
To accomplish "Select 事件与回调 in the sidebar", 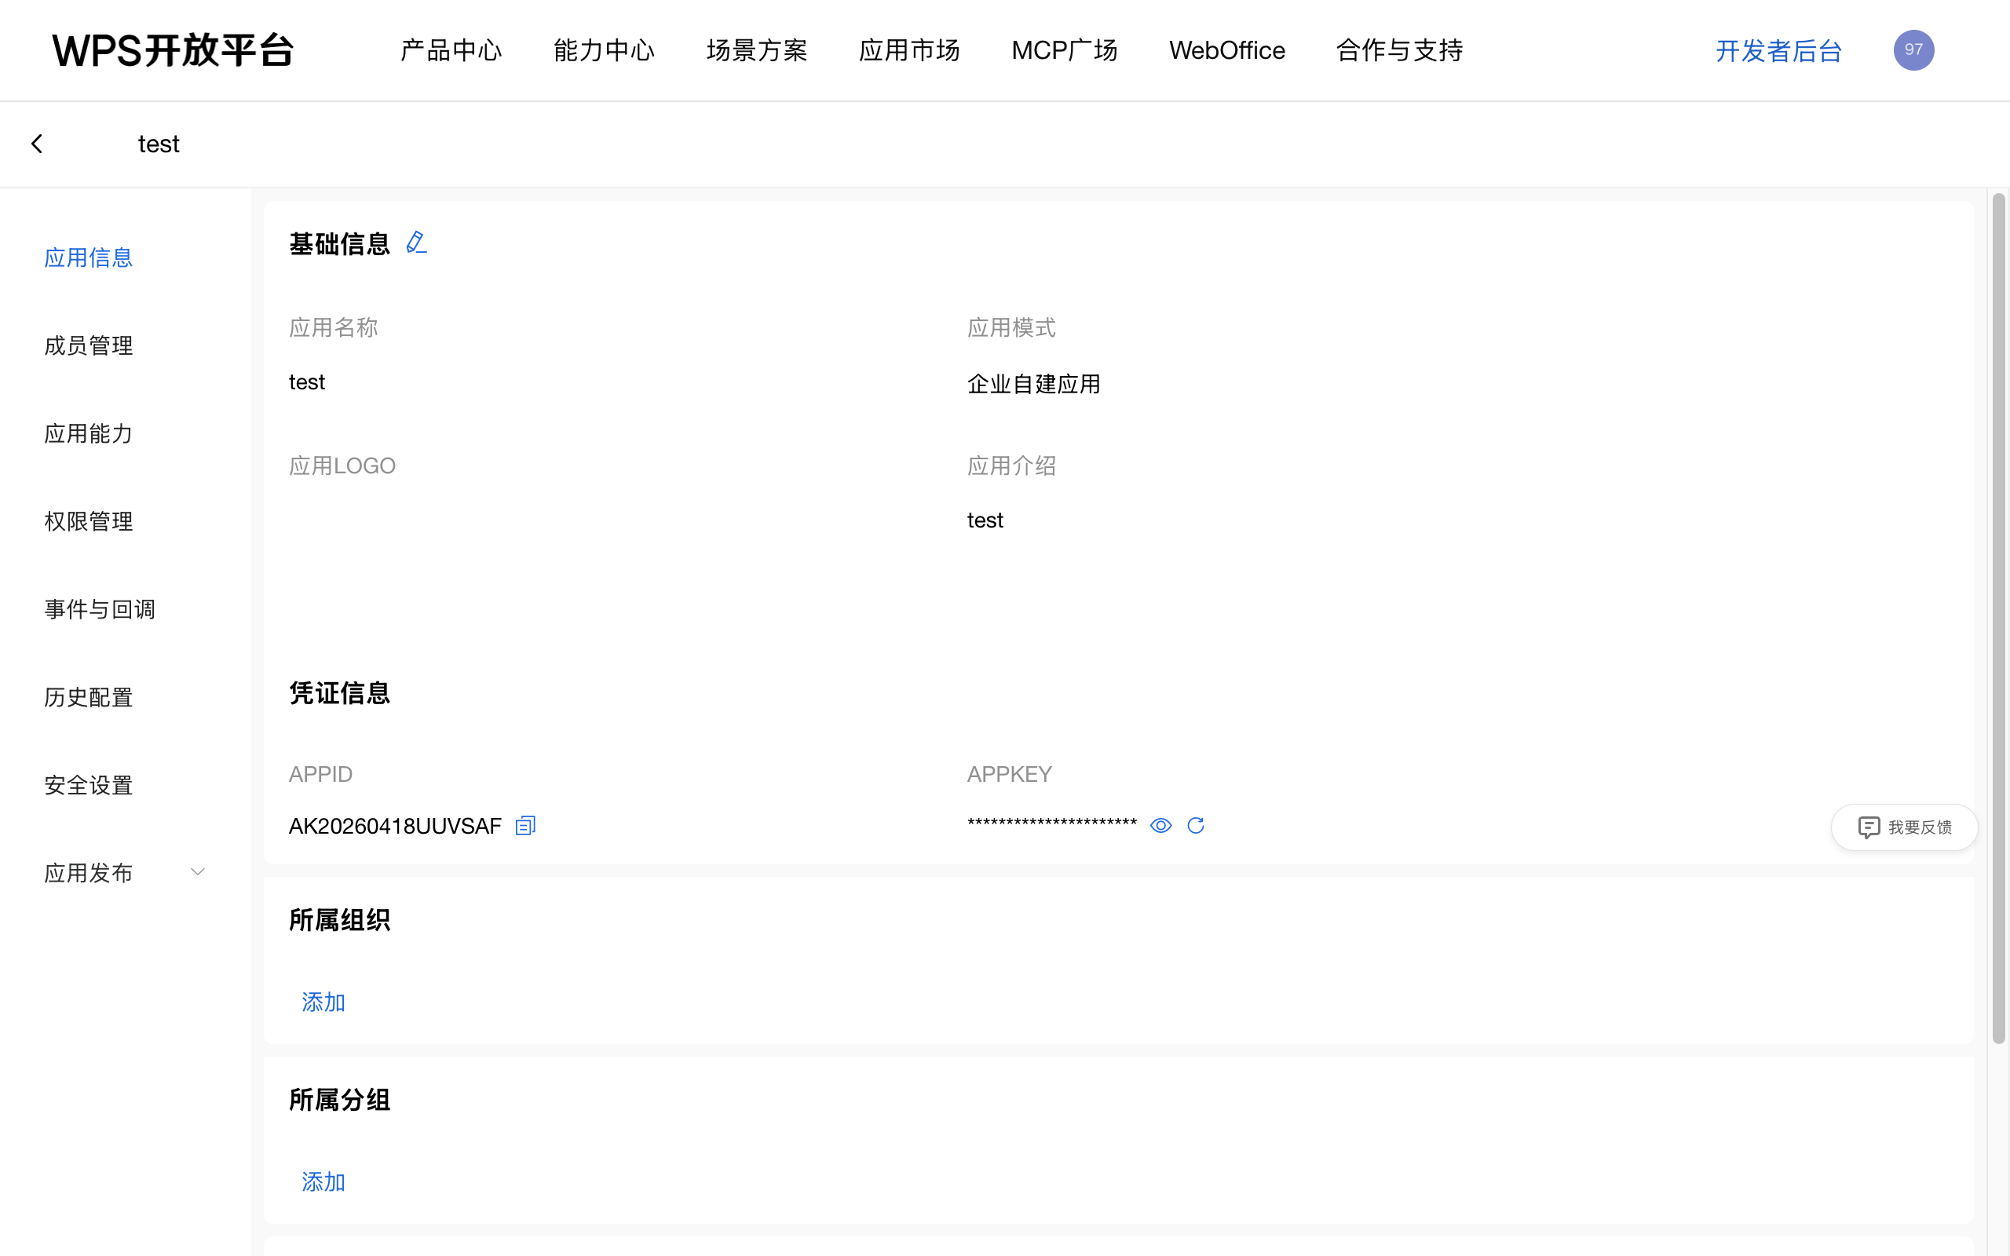I will [99, 609].
